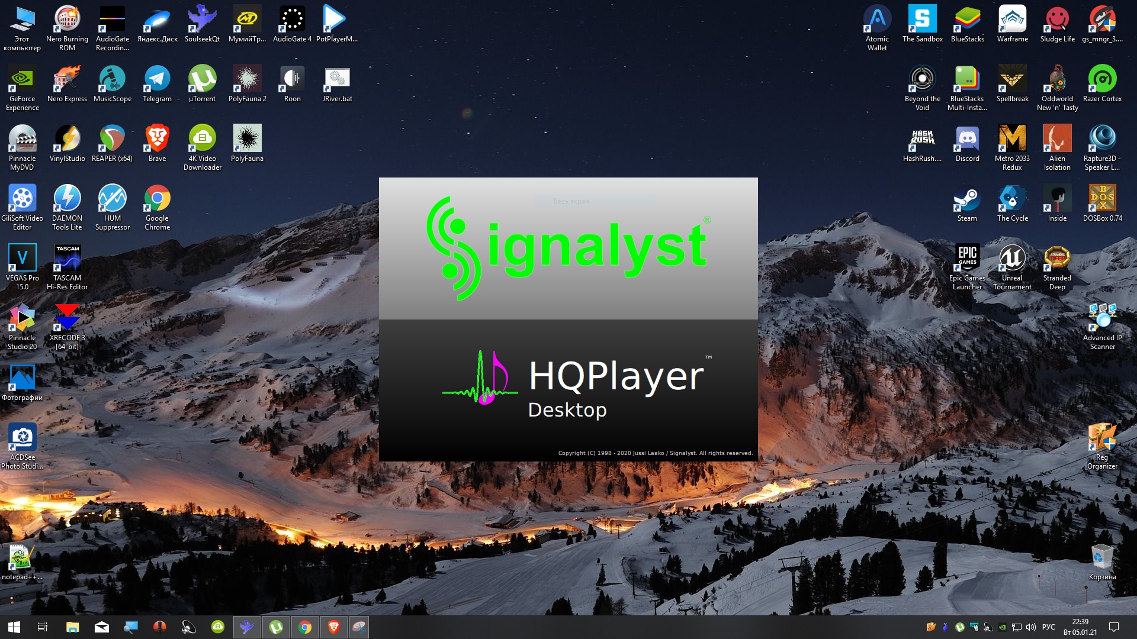Select the ACDSee Photo Studio desktop icon
The height and width of the screenshot is (639, 1137).
point(22,446)
